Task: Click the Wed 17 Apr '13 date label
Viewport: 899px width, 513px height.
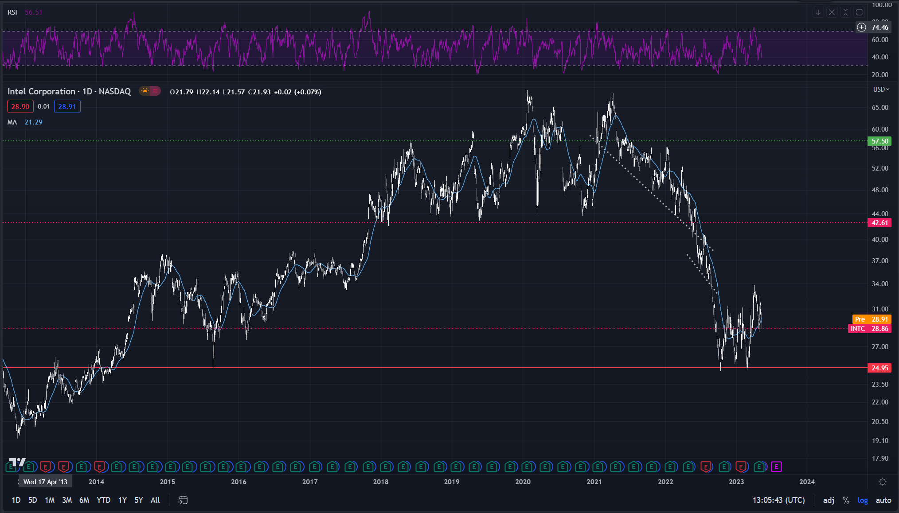Action: [x=45, y=482]
